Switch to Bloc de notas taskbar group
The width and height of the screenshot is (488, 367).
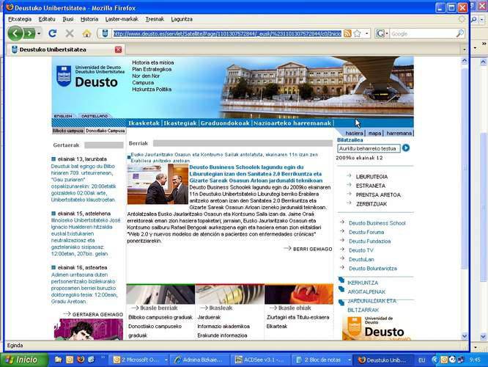(x=322, y=360)
